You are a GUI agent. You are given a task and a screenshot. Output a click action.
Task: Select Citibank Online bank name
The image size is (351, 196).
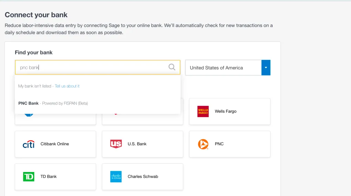click(55, 144)
